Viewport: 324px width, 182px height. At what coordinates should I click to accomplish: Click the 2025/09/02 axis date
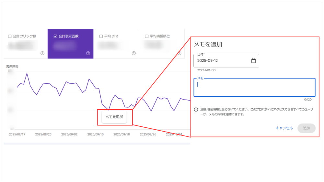69,134
